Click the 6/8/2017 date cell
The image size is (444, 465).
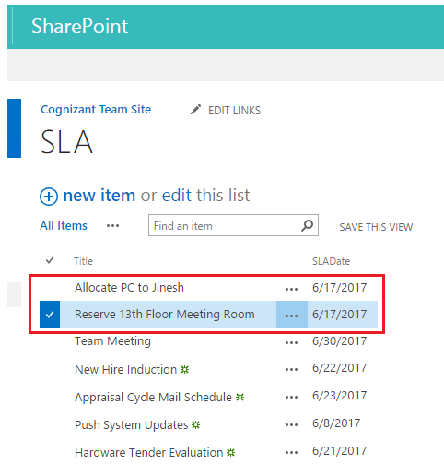click(336, 423)
